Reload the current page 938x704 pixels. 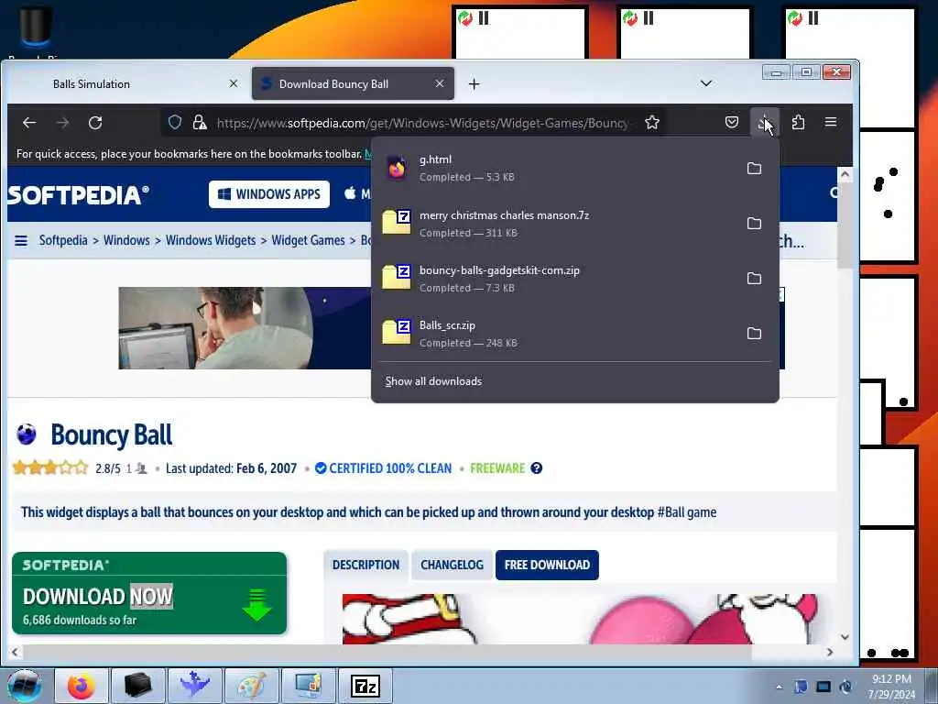[95, 123]
